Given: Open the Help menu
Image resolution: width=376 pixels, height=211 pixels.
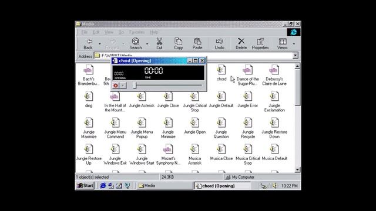Looking at the screenshot, I should point(154,32).
